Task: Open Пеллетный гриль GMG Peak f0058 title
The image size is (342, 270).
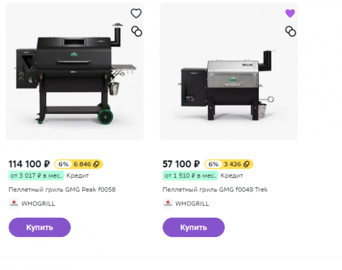Action: tap(62, 190)
